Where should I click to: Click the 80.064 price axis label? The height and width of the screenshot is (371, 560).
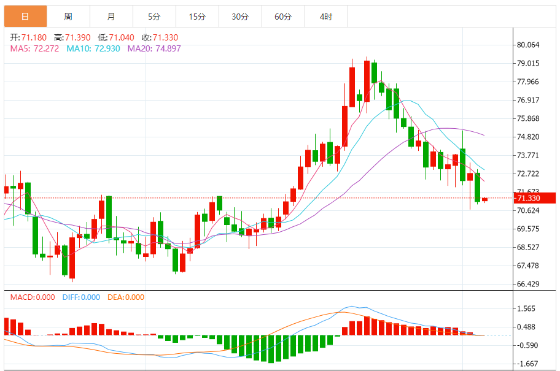click(x=528, y=45)
